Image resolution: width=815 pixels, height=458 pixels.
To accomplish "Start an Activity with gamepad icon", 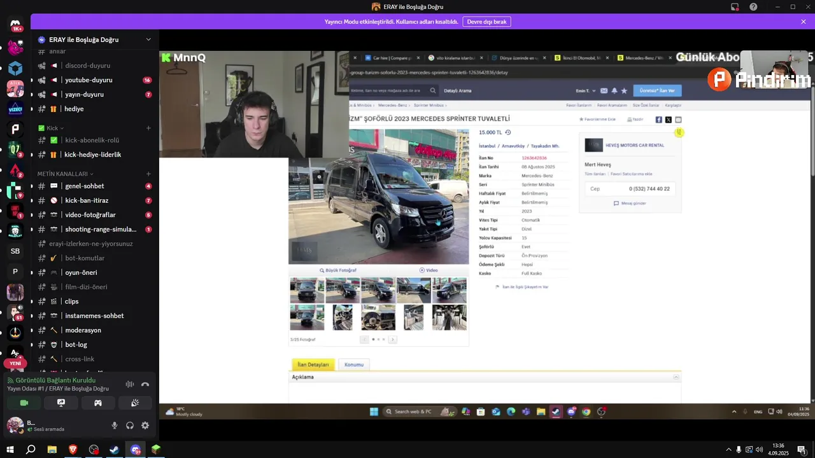I will click(98, 403).
